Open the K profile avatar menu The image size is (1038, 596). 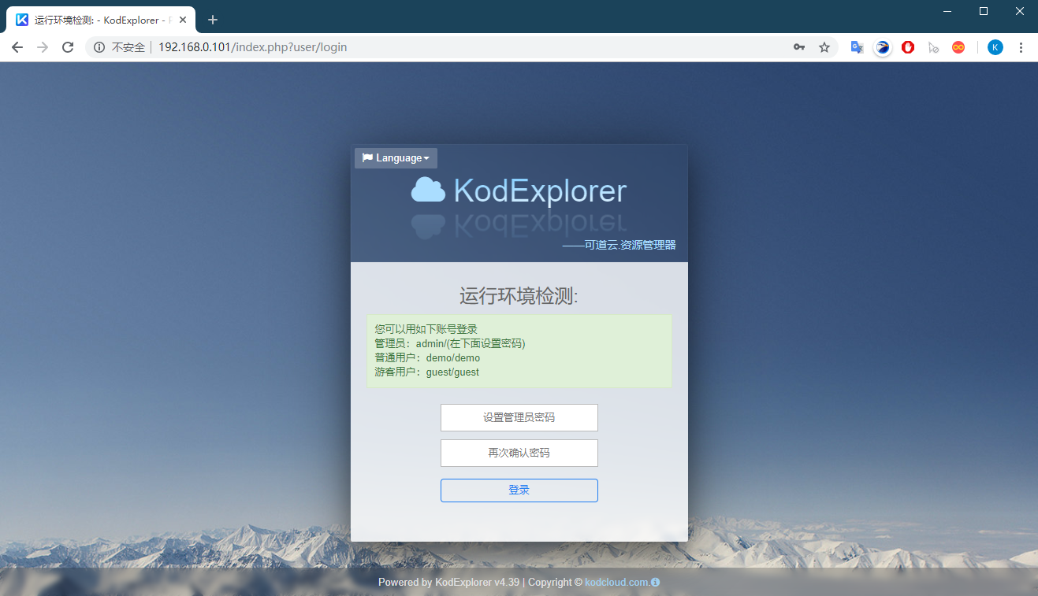point(995,47)
